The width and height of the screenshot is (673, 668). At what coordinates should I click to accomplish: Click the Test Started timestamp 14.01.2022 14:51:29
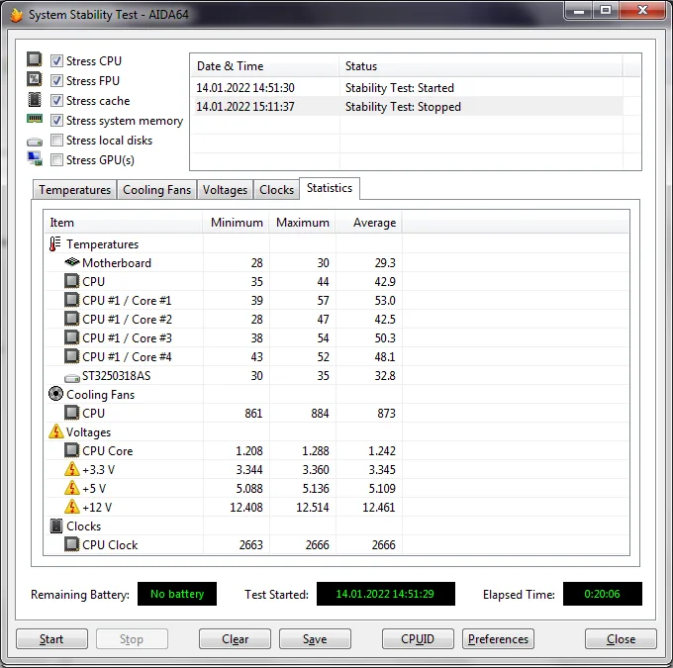[x=385, y=594]
